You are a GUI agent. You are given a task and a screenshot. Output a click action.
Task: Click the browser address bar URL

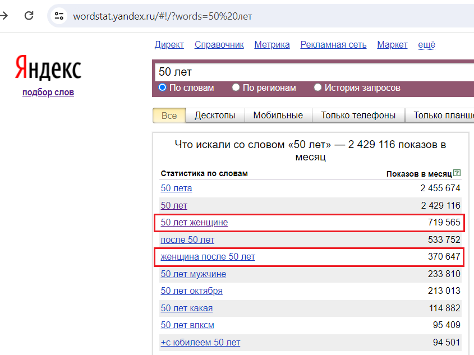(x=163, y=16)
